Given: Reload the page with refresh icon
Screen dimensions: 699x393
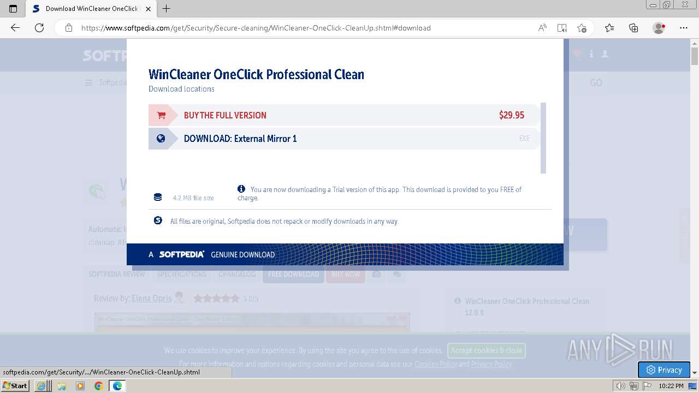Looking at the screenshot, I should (x=39, y=28).
